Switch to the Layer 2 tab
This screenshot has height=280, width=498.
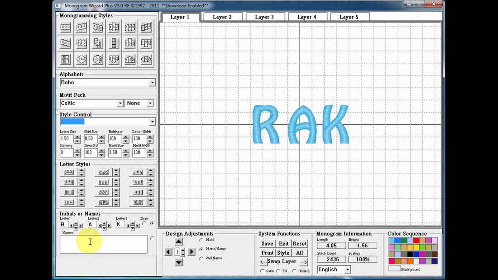pos(222,17)
